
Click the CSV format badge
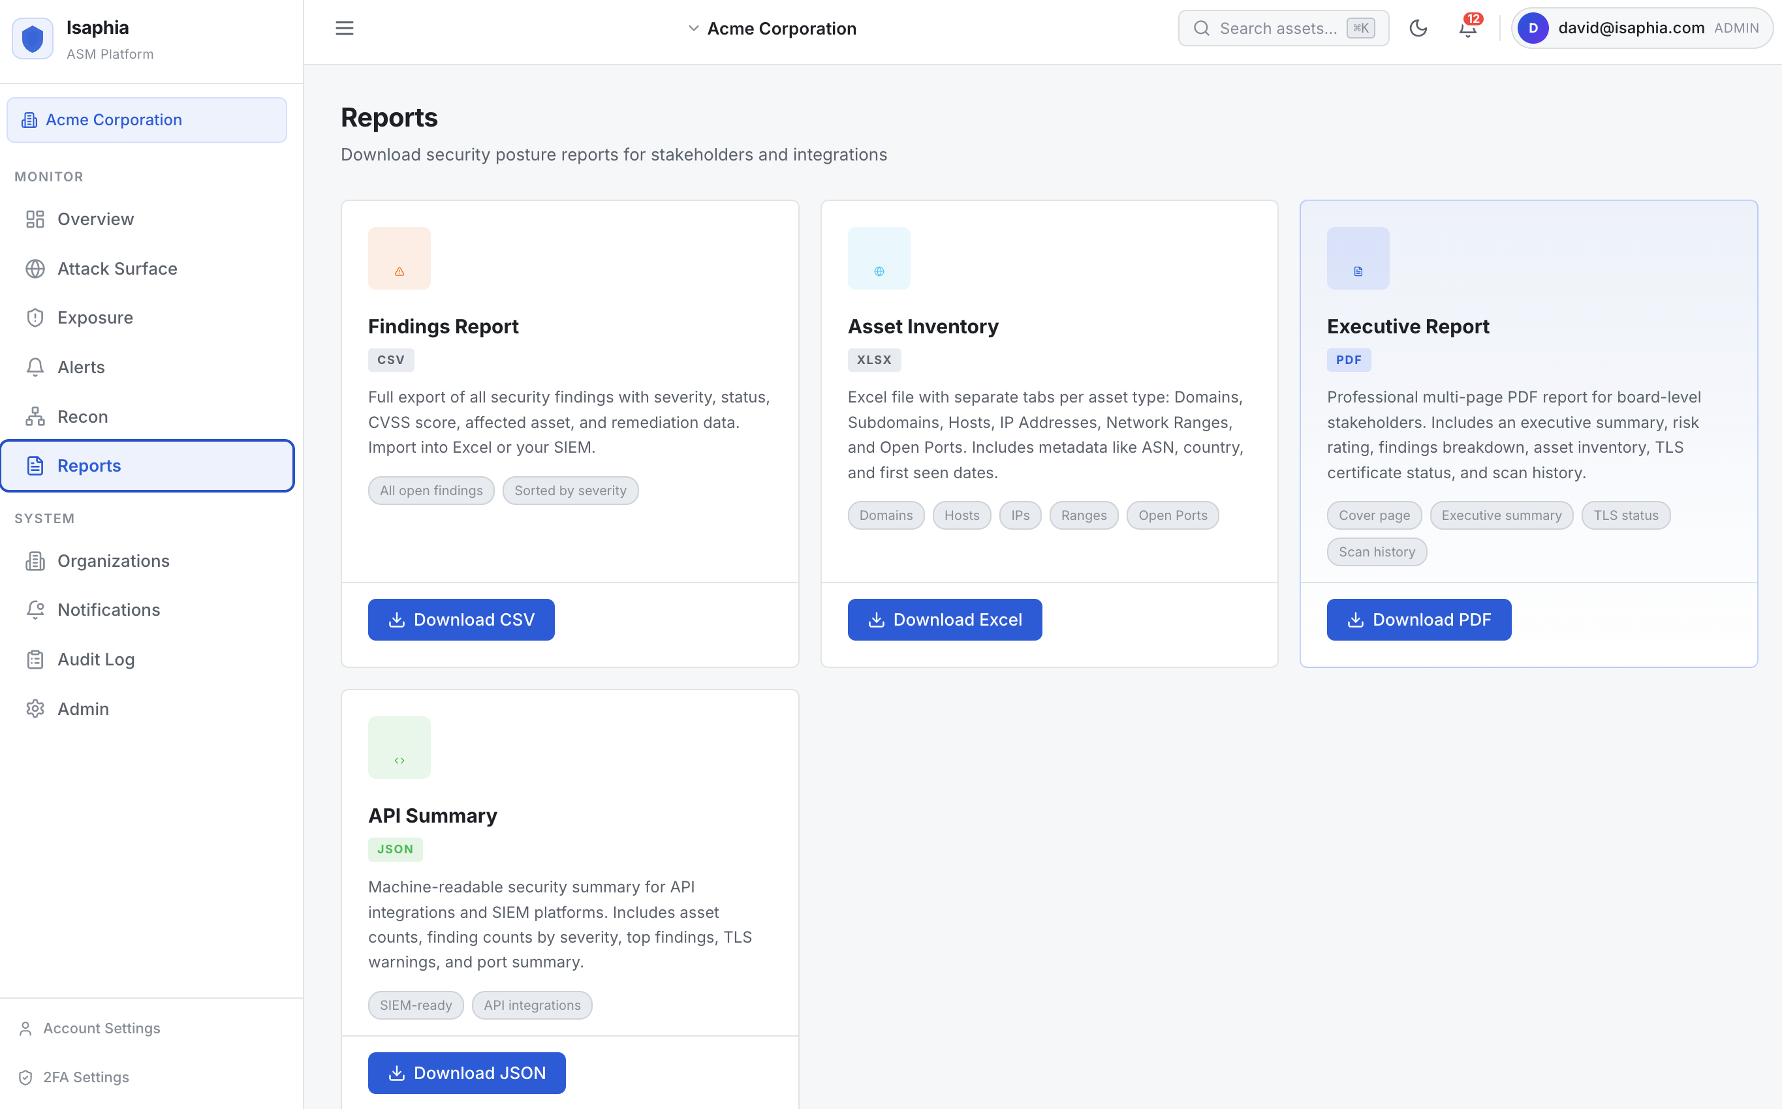[391, 360]
